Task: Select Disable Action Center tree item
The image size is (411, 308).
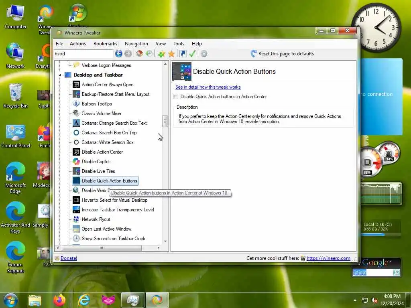Action: coord(102,152)
